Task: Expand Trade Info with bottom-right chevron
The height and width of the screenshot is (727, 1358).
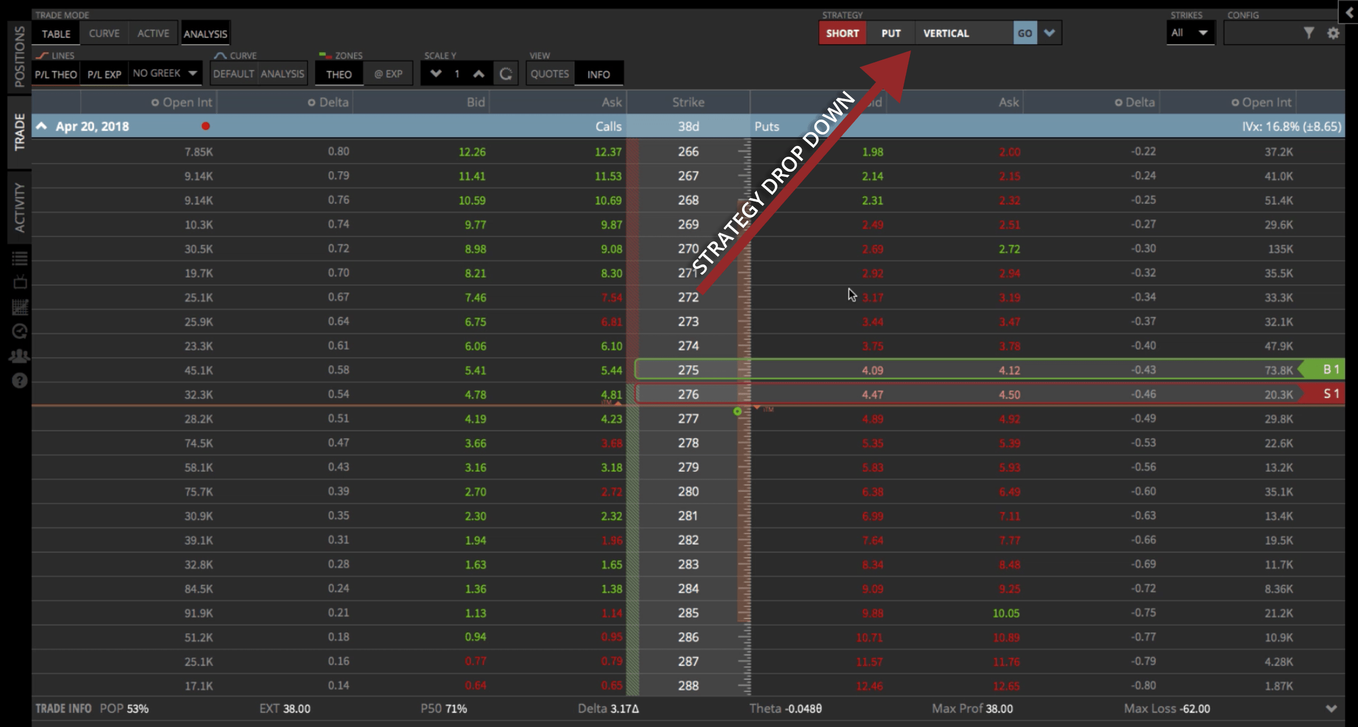Action: point(1331,709)
